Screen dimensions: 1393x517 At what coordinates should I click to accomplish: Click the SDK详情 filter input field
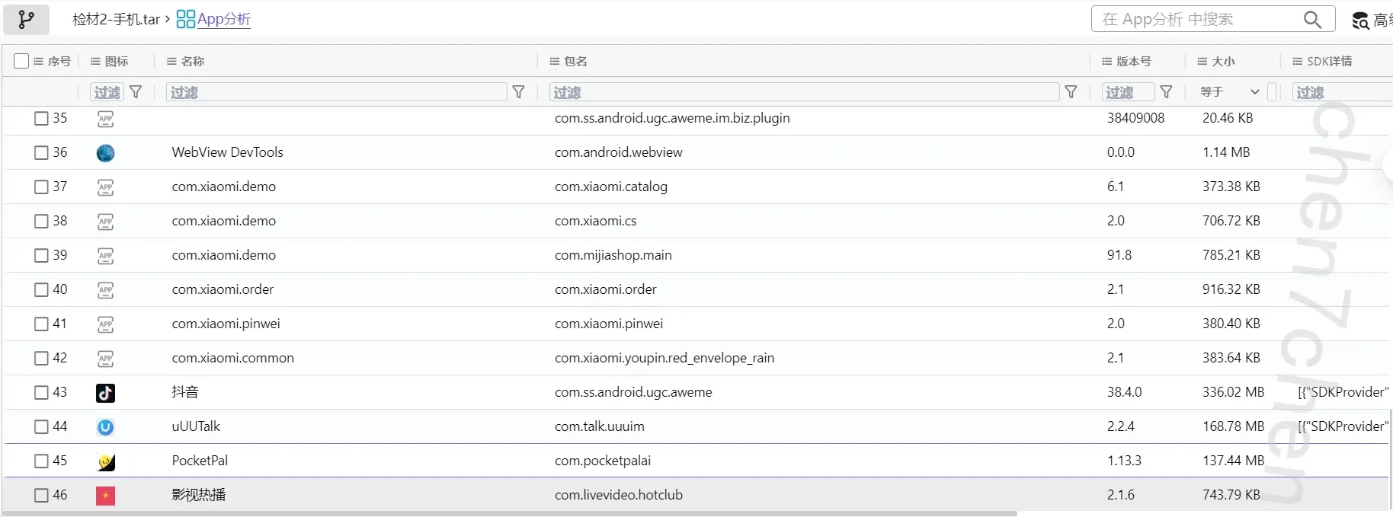coord(1343,92)
